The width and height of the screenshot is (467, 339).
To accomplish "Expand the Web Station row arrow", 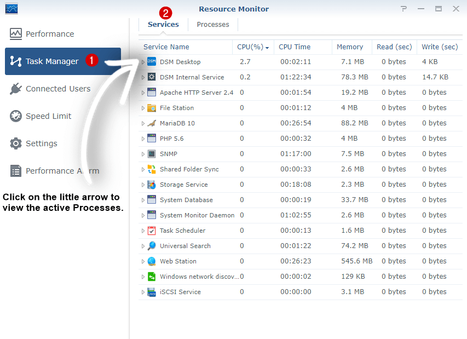I will 143,262.
